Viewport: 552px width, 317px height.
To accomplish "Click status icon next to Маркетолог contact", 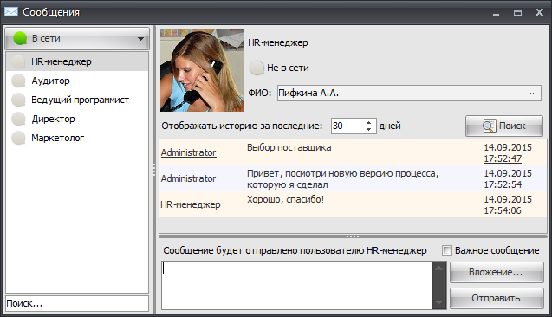I will coord(18,138).
